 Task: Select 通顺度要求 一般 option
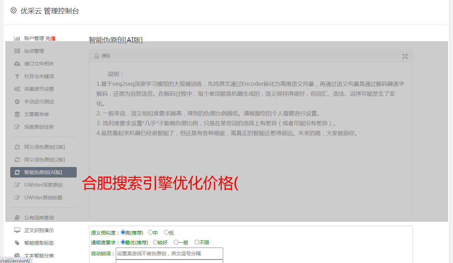tap(176, 242)
